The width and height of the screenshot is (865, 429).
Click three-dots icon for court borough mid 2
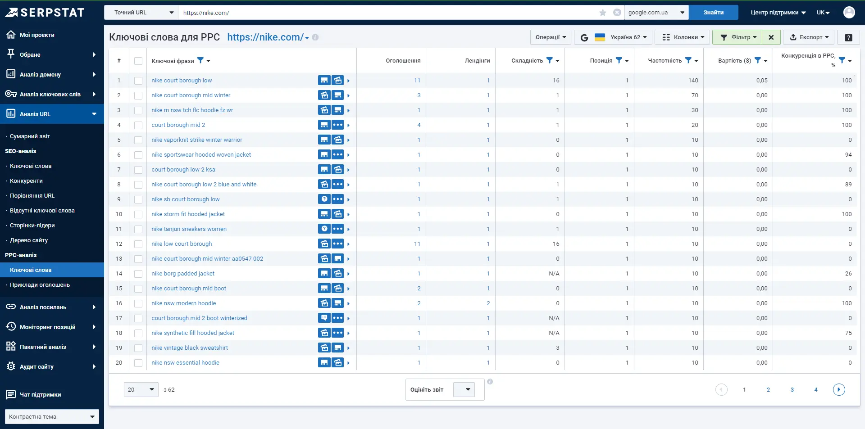click(x=338, y=125)
